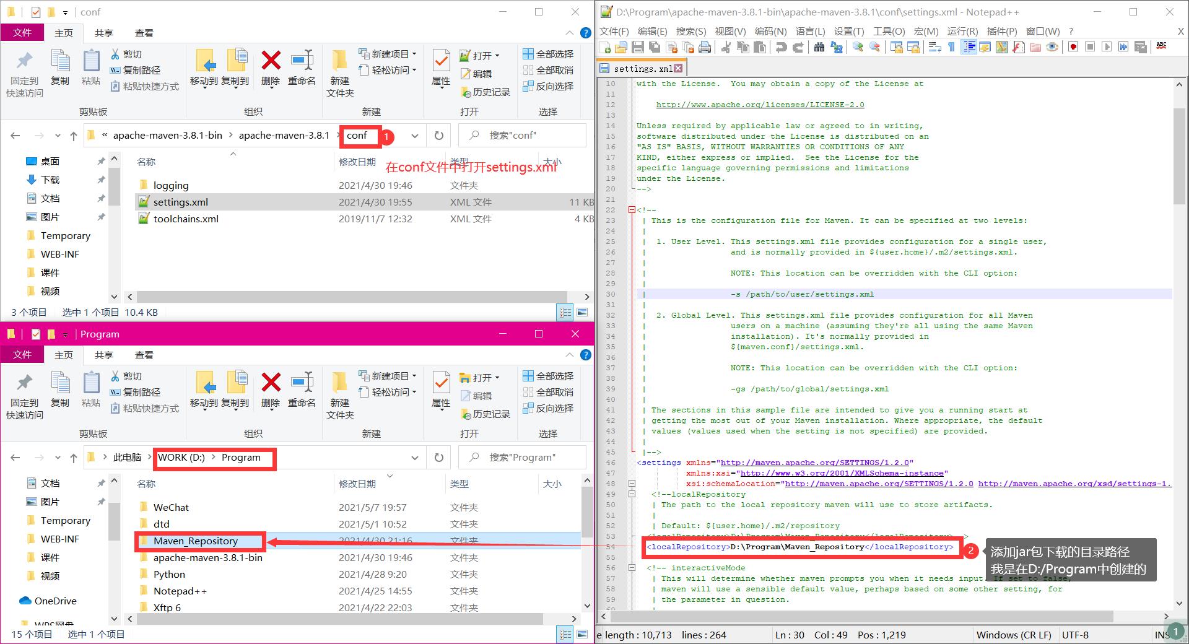Collapse the comment fold marker at line 22

pyautogui.click(x=632, y=210)
